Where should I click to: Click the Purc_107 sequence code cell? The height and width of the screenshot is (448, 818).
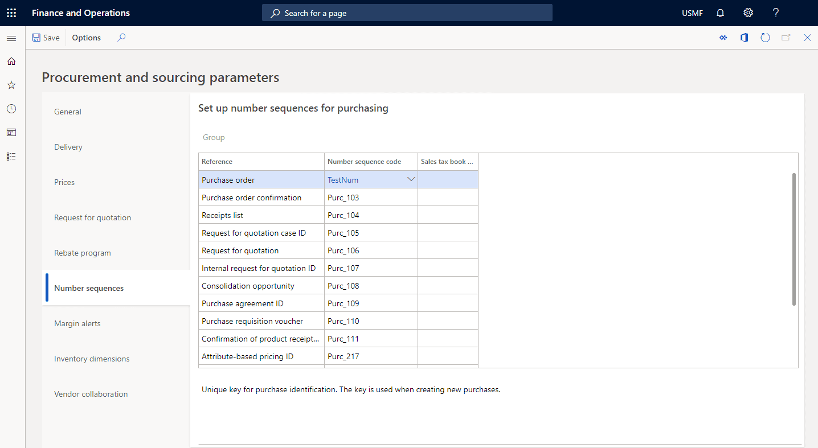tap(371, 268)
